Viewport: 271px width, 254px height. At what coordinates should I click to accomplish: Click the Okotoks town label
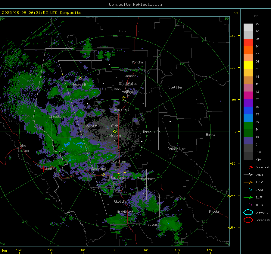(x=120, y=201)
